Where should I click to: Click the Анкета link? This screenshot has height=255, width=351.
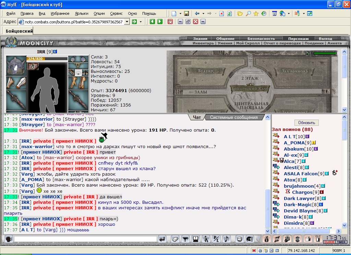pos(335,43)
